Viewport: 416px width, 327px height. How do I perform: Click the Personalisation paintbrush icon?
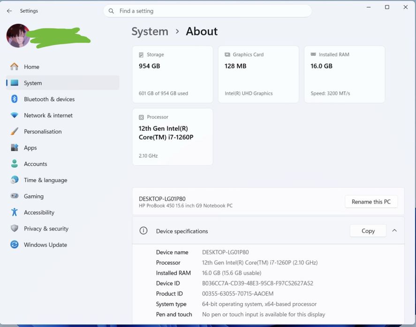click(15, 131)
